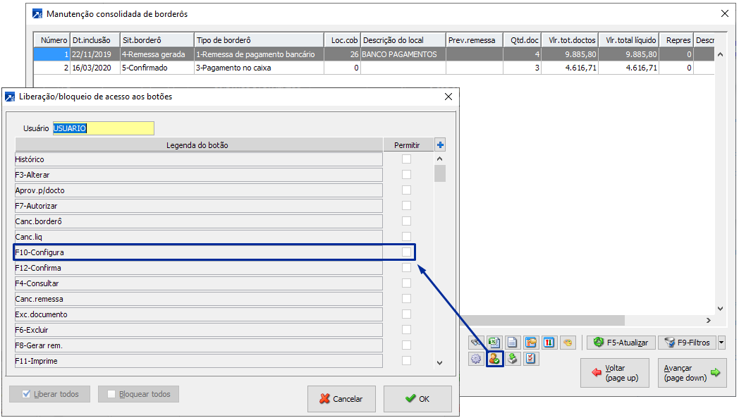
Task: Click the Vlr.tot.doctos column header
Action: point(570,40)
